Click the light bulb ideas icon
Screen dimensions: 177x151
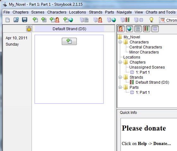151,20
